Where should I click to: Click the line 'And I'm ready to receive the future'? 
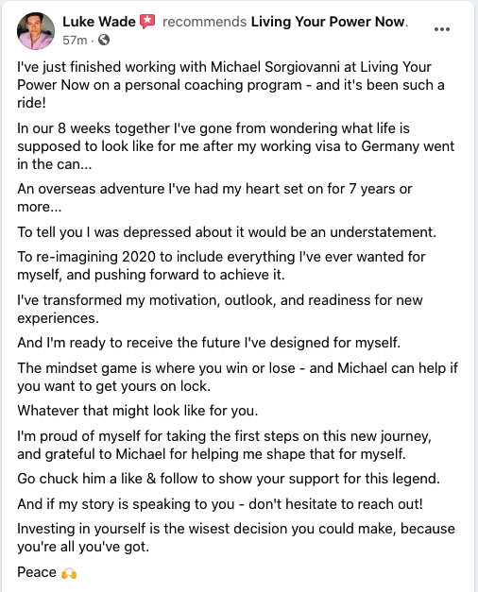[x=209, y=343]
